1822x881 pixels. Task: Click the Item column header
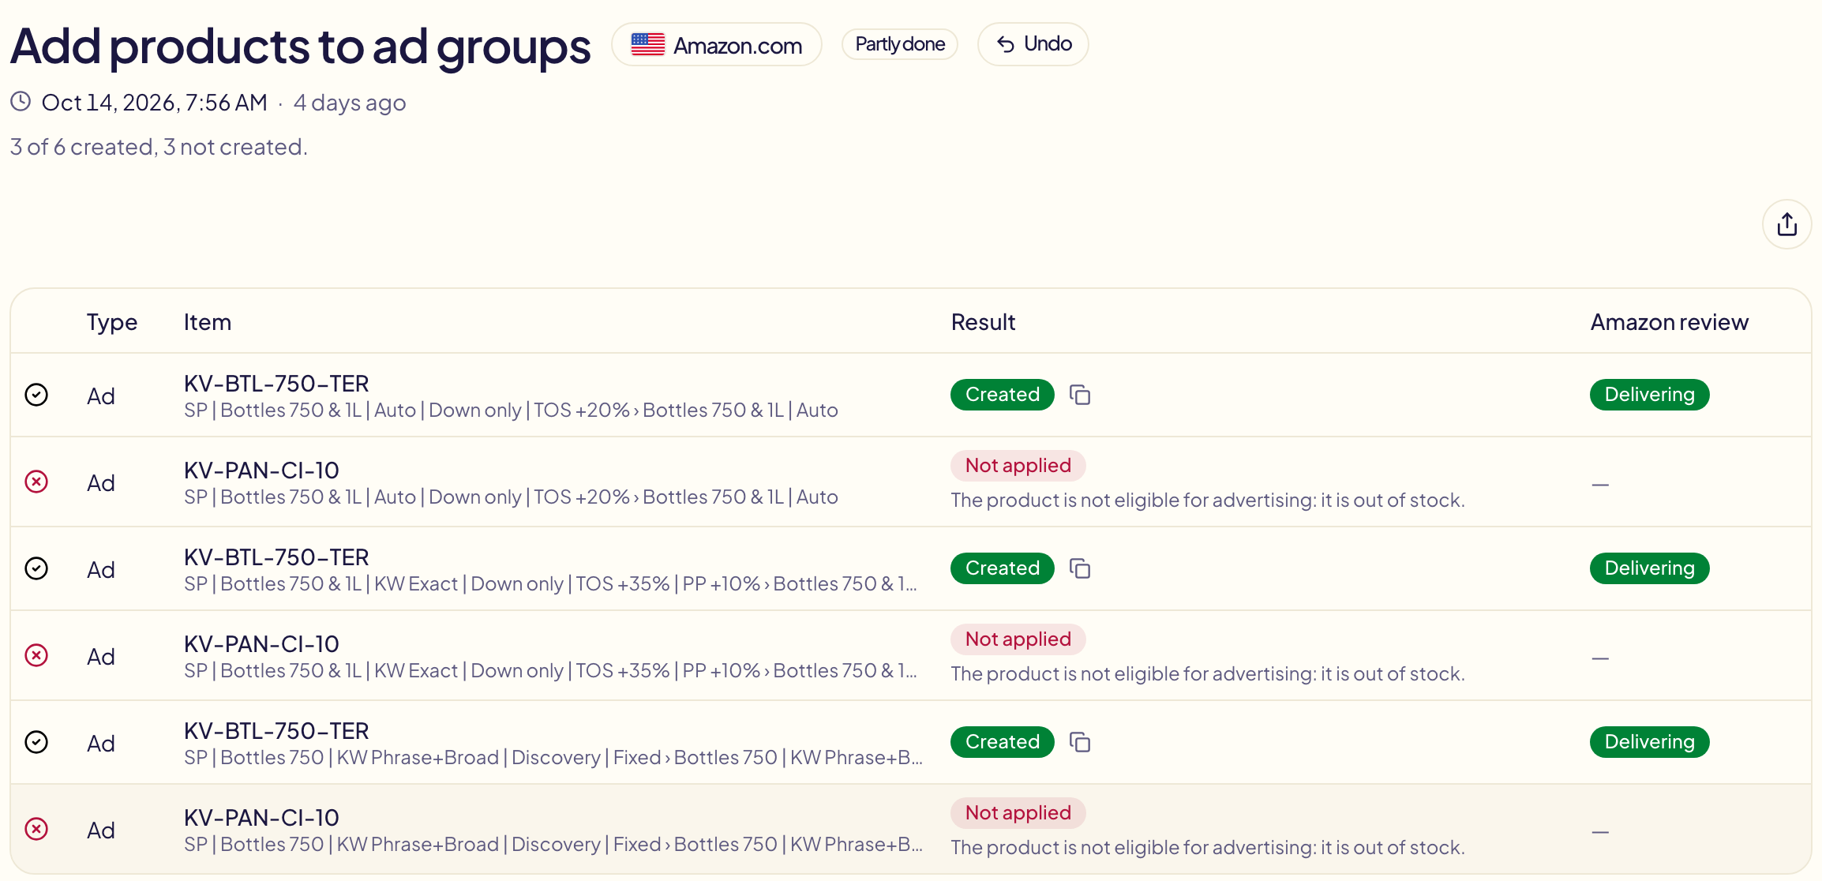click(208, 322)
